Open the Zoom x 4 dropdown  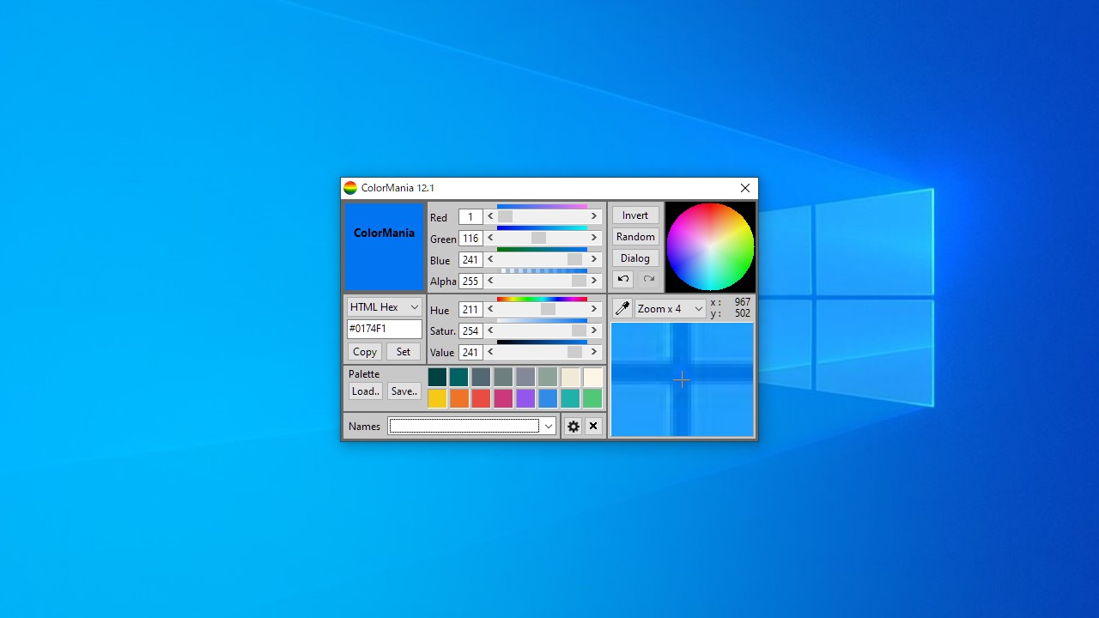click(x=670, y=308)
